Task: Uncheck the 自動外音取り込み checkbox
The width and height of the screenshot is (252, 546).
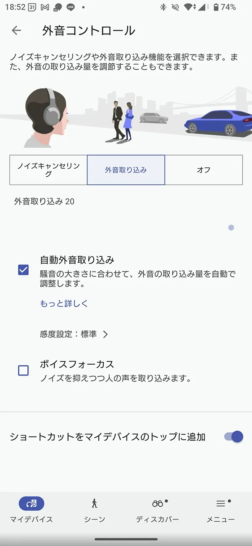Action: (24, 270)
